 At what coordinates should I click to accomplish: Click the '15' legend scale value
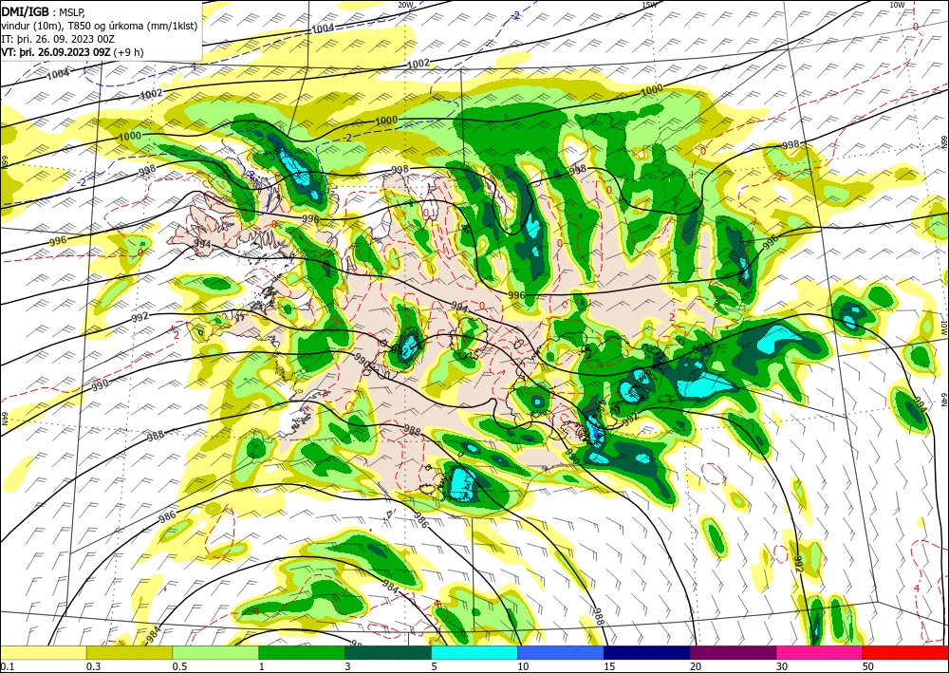(x=609, y=666)
